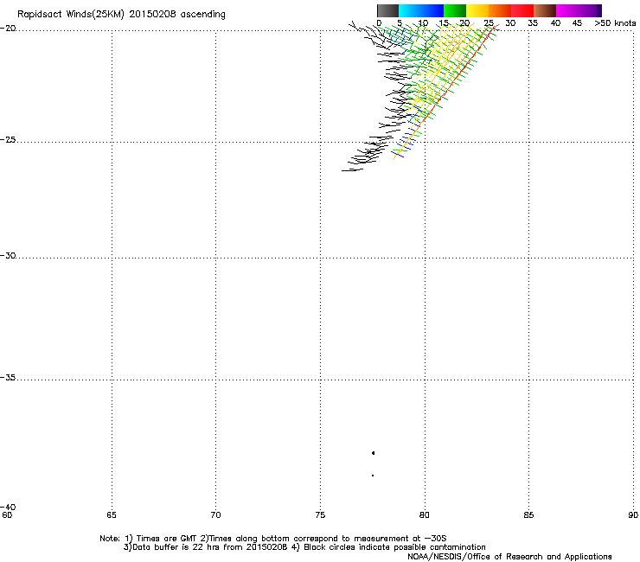Click the note line '3)Data buffer is 22 hrs'
Viewport: 640px width, 562px height.
(304, 547)
